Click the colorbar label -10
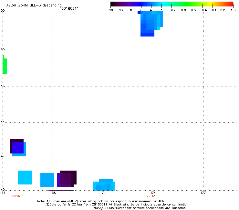 coord(130,10)
